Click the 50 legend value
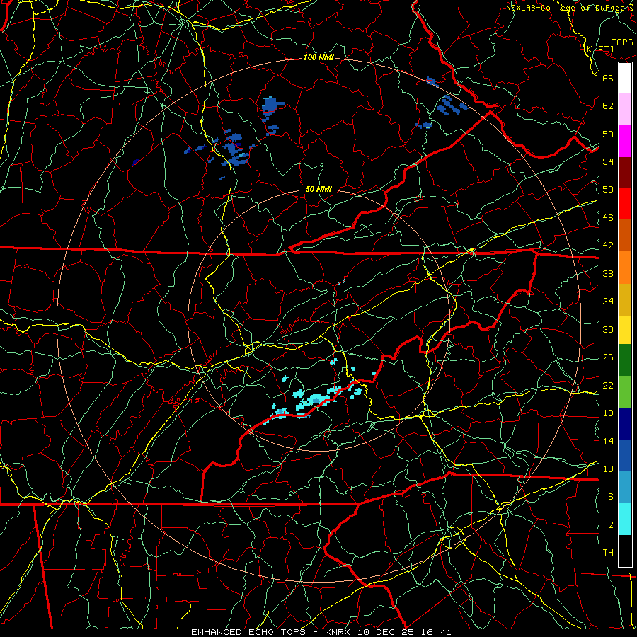637x637 pixels. (608, 189)
